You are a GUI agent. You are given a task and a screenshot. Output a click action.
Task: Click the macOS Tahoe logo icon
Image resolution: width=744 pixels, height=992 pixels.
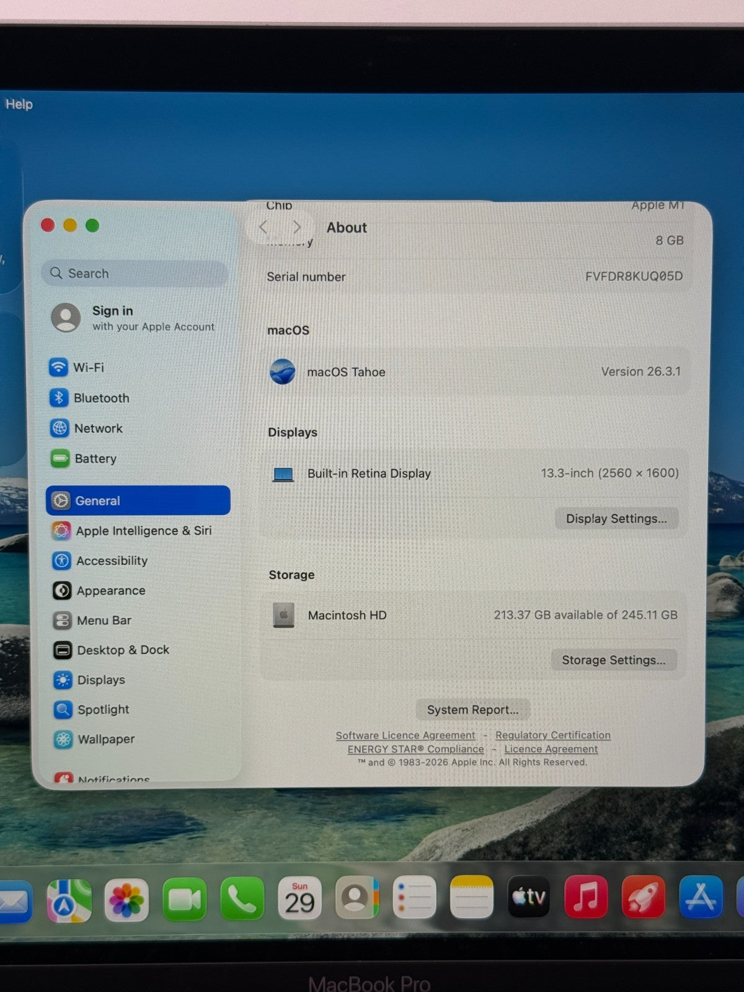pyautogui.click(x=283, y=372)
